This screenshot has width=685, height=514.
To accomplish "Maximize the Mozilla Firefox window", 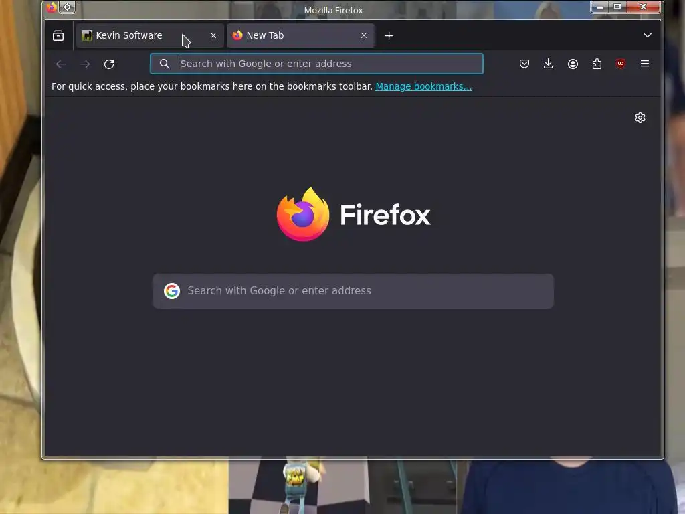I will tap(617, 7).
